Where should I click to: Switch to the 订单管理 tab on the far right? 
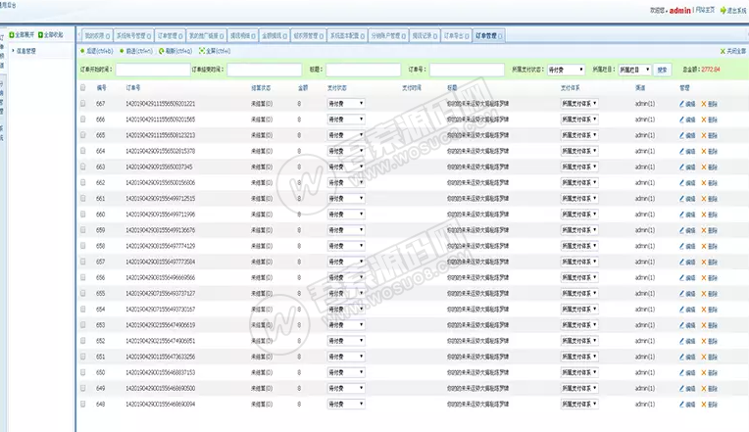point(487,34)
